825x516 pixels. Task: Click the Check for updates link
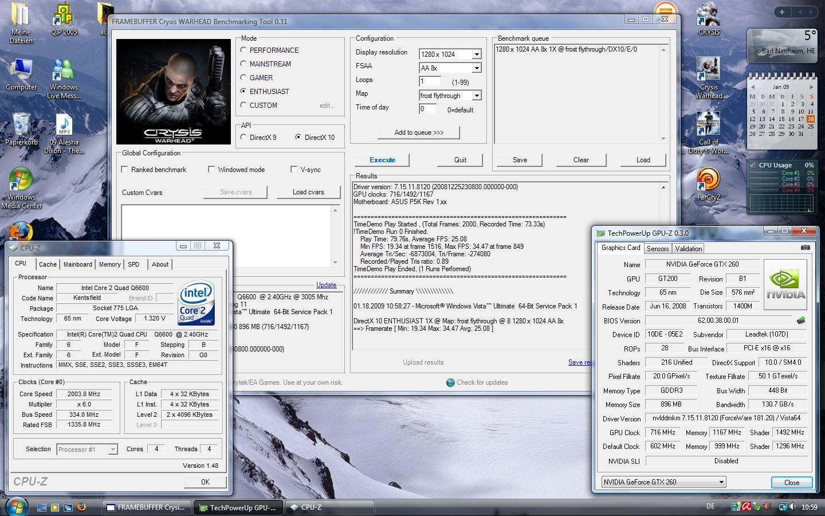(x=482, y=382)
